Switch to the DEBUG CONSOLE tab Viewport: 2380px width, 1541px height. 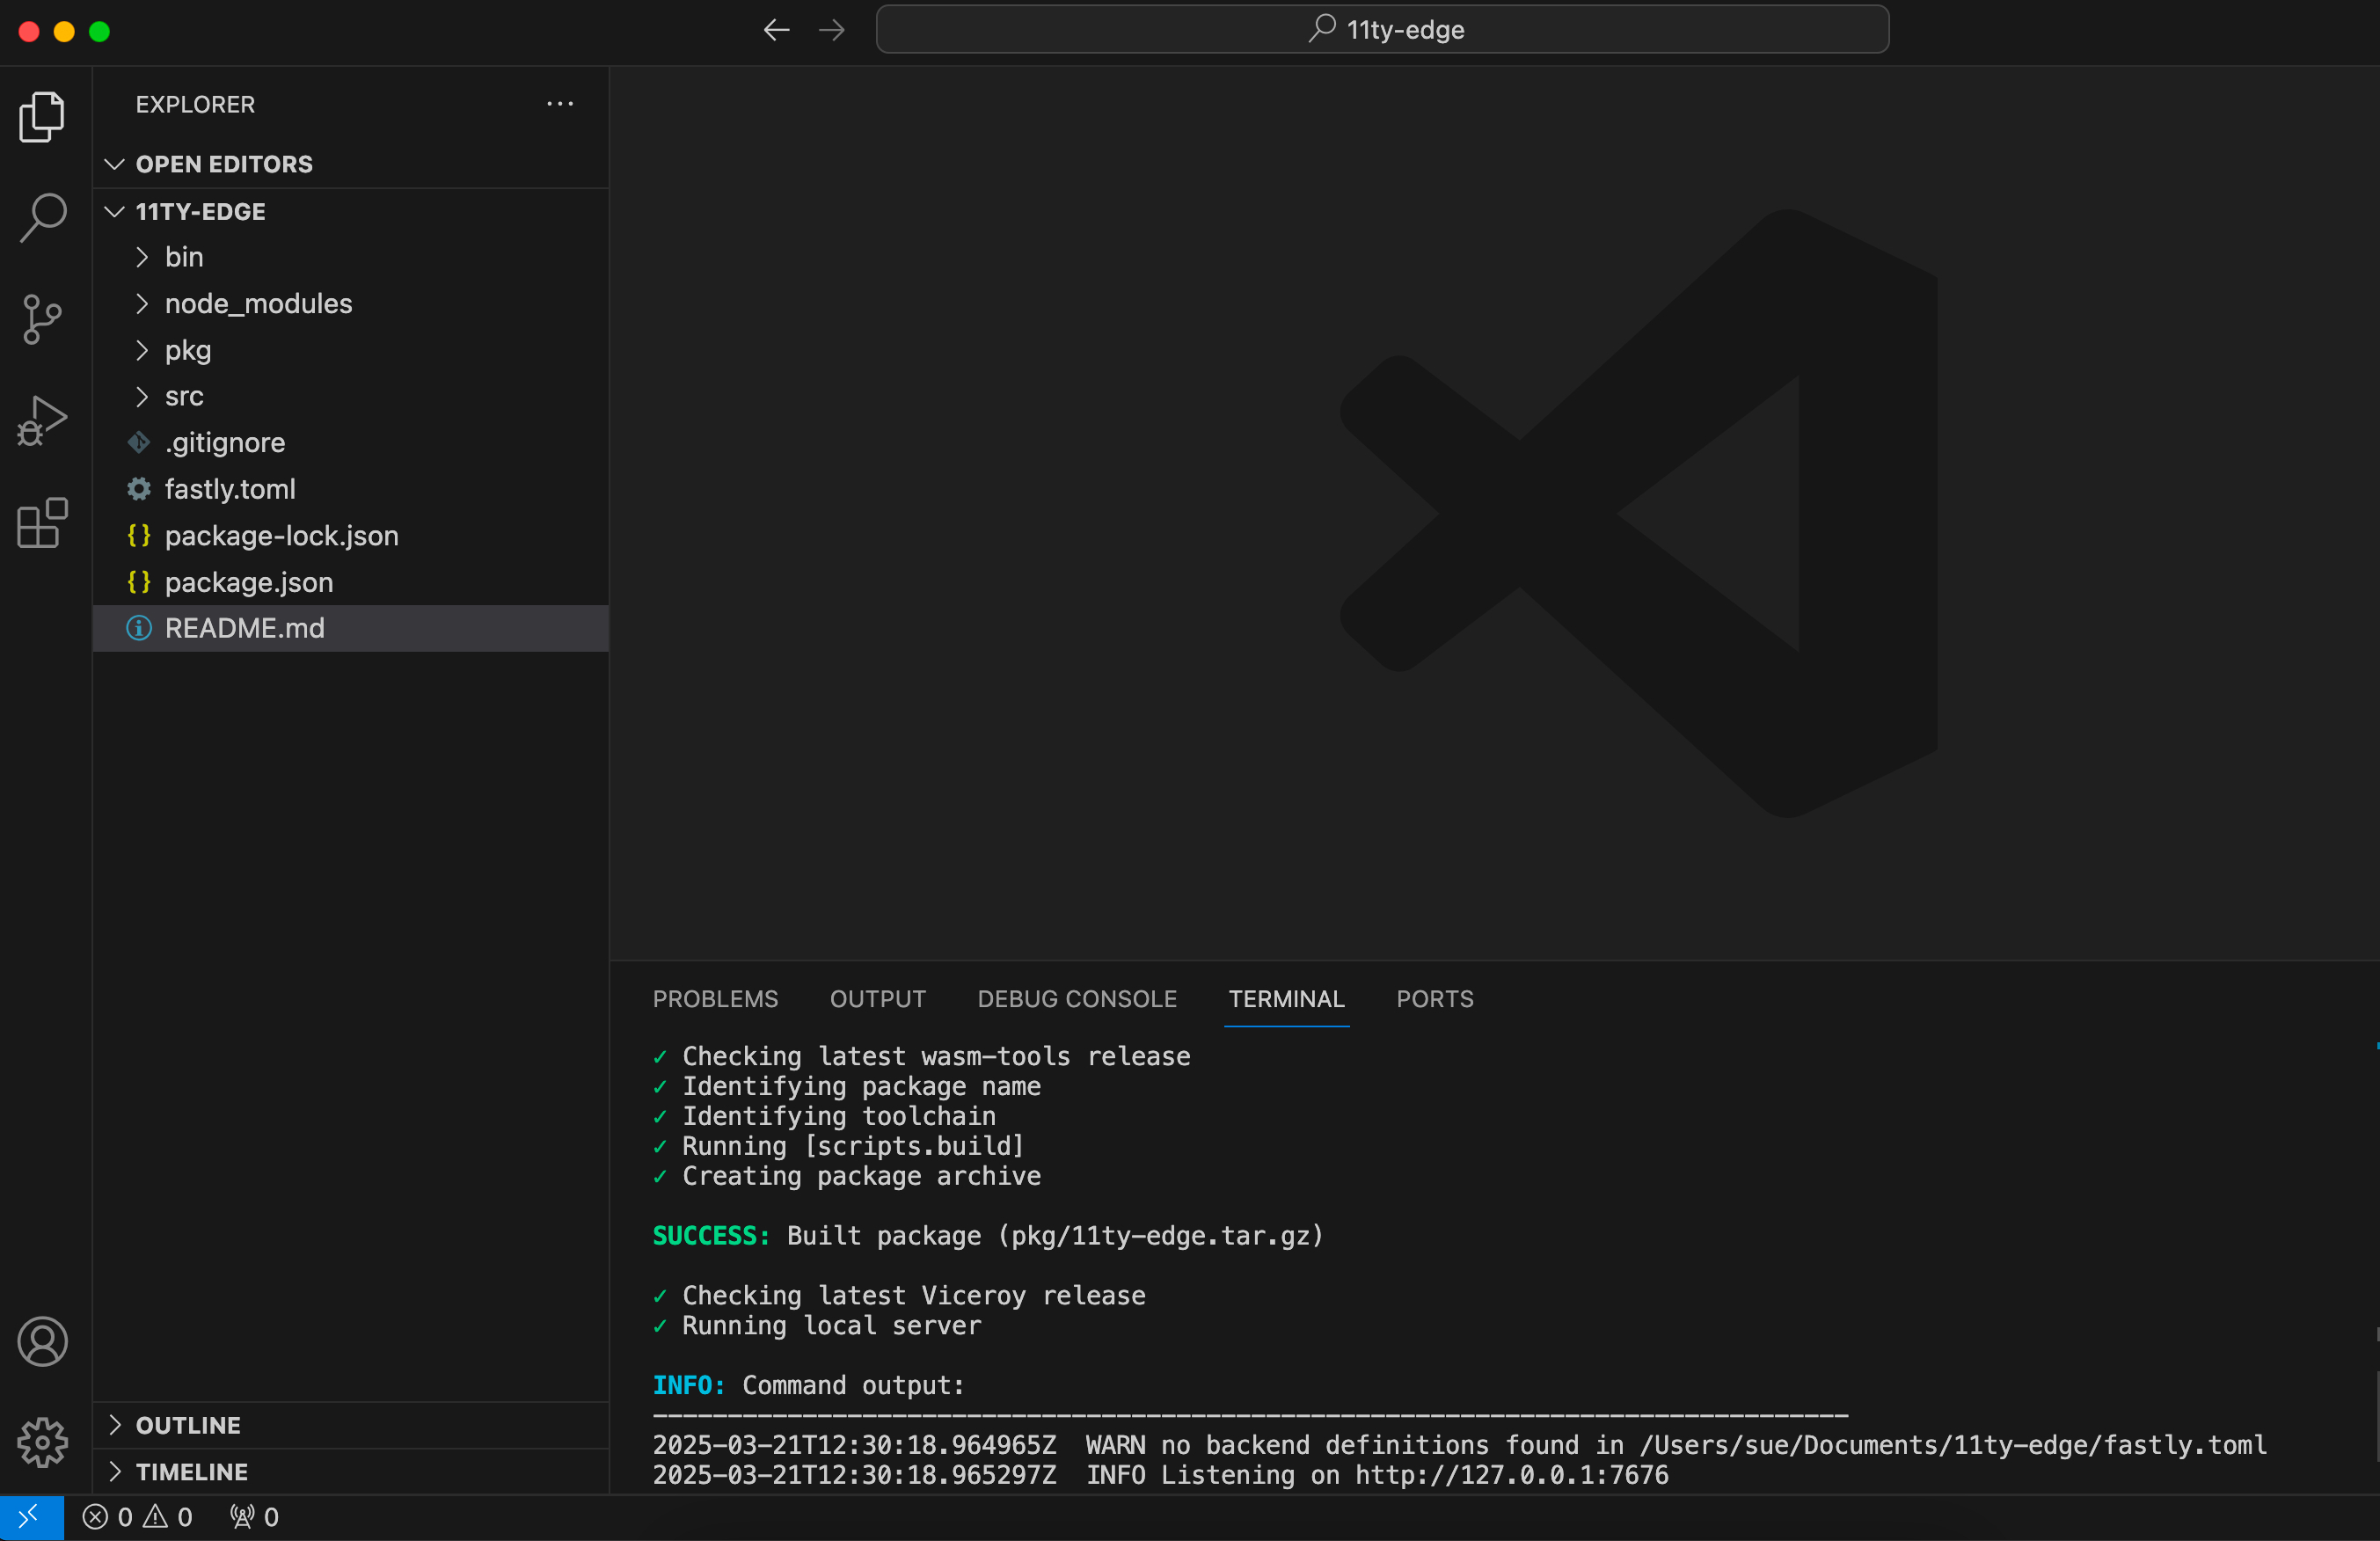1077,999
